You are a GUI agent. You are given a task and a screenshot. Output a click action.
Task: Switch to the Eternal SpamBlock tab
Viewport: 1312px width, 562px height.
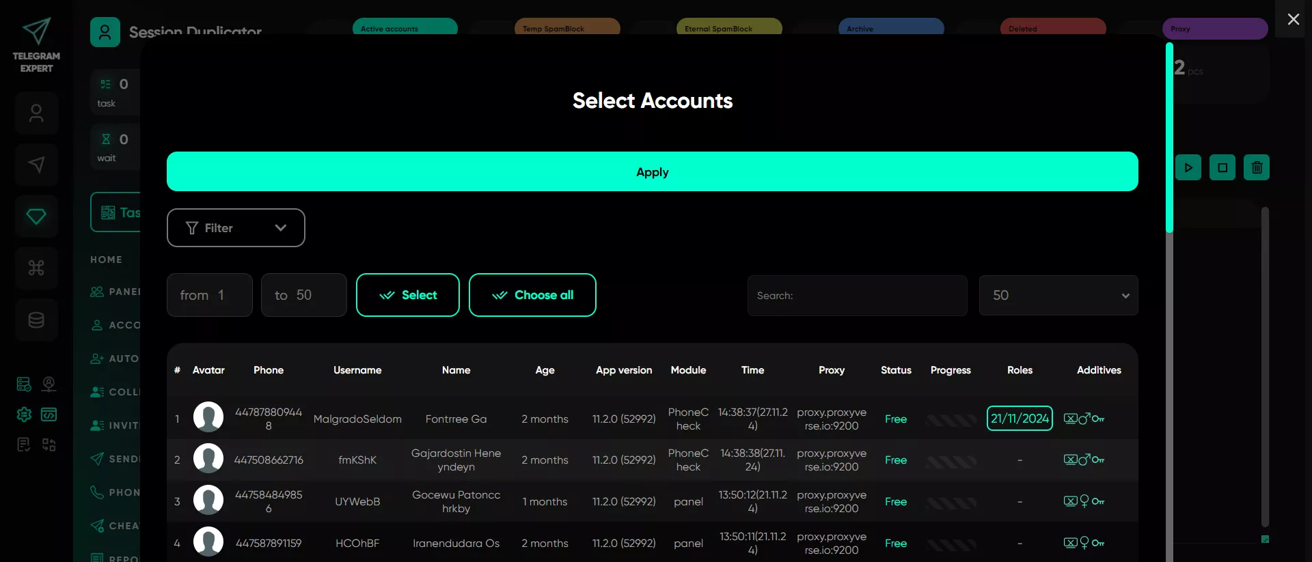click(x=729, y=27)
